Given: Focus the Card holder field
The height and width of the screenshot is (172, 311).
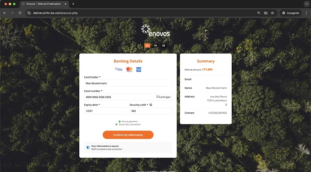Looking at the screenshot, I should (128, 83).
